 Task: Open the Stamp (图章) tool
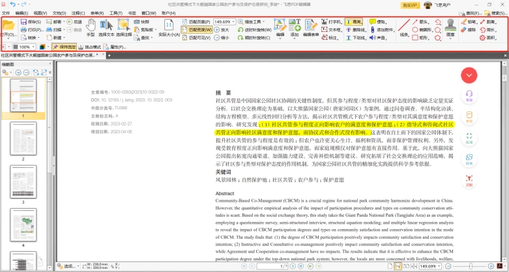(450, 28)
